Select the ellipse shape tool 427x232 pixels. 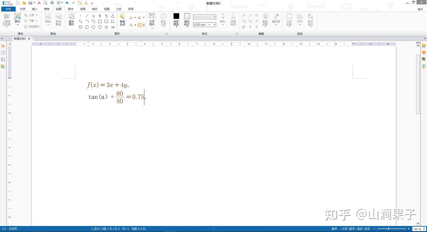(93, 27)
